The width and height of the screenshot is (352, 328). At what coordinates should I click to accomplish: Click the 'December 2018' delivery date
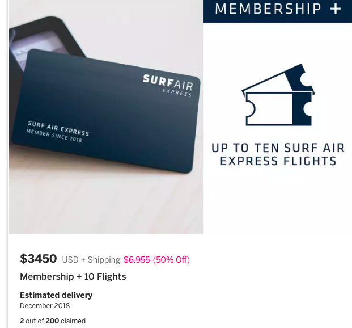[x=45, y=306]
